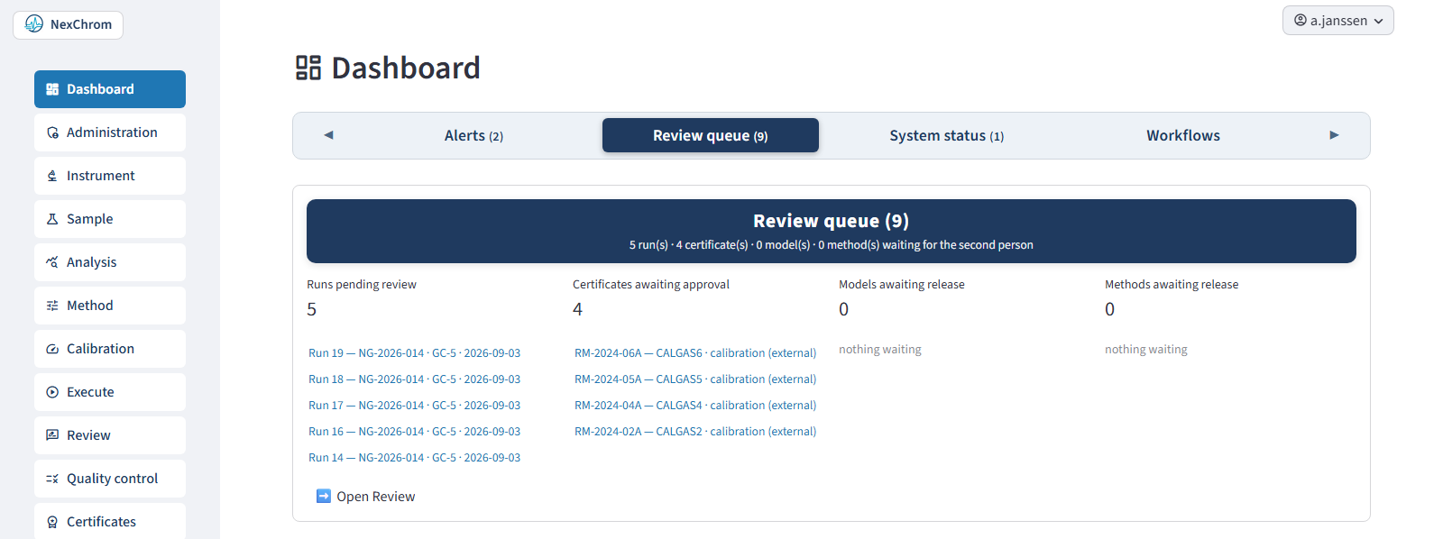This screenshot has width=1443, height=539.
Task: Open certificate RM-2024-04A CALGAS4
Action: coord(695,406)
